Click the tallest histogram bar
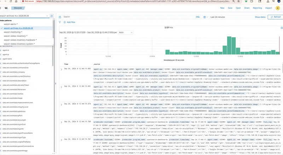 coord(229,46)
